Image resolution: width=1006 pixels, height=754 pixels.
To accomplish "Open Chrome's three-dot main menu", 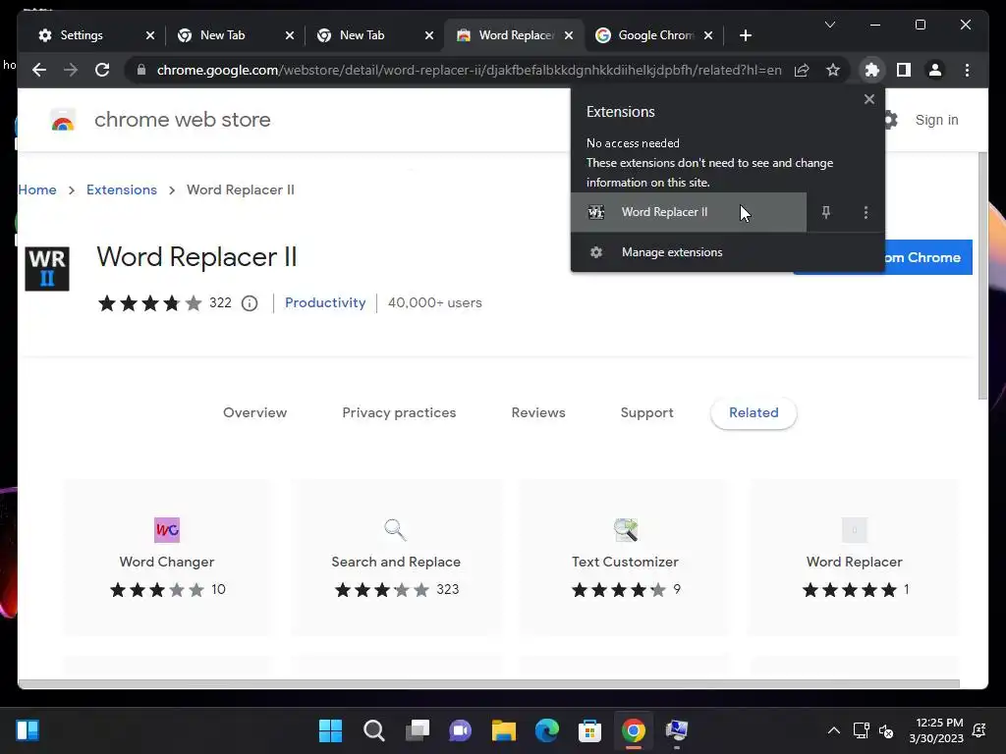I will click(967, 70).
